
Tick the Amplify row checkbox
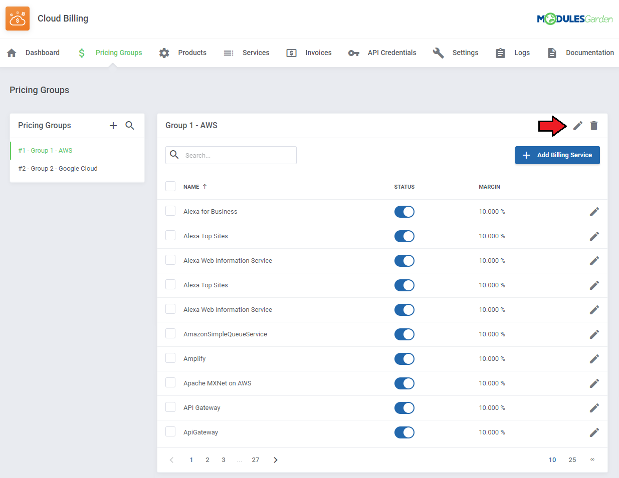click(x=170, y=358)
